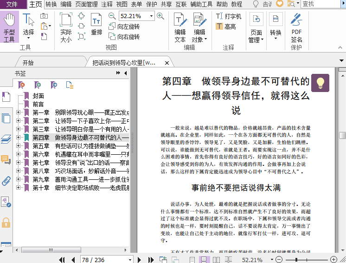
Task: Delete bookmark using red X bookmark icon
Action: tap(21, 85)
